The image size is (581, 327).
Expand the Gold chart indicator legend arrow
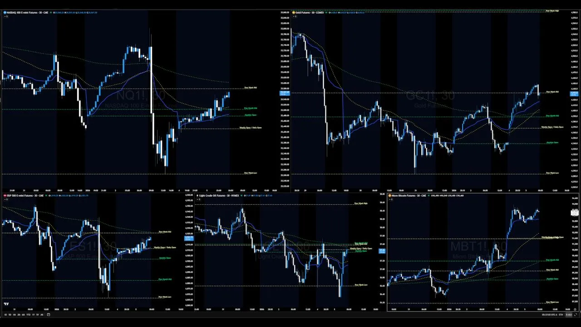(295, 16)
